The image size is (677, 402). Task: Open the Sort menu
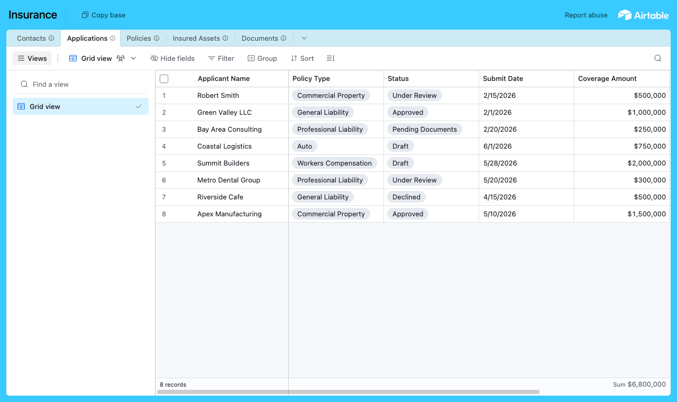tap(302, 58)
